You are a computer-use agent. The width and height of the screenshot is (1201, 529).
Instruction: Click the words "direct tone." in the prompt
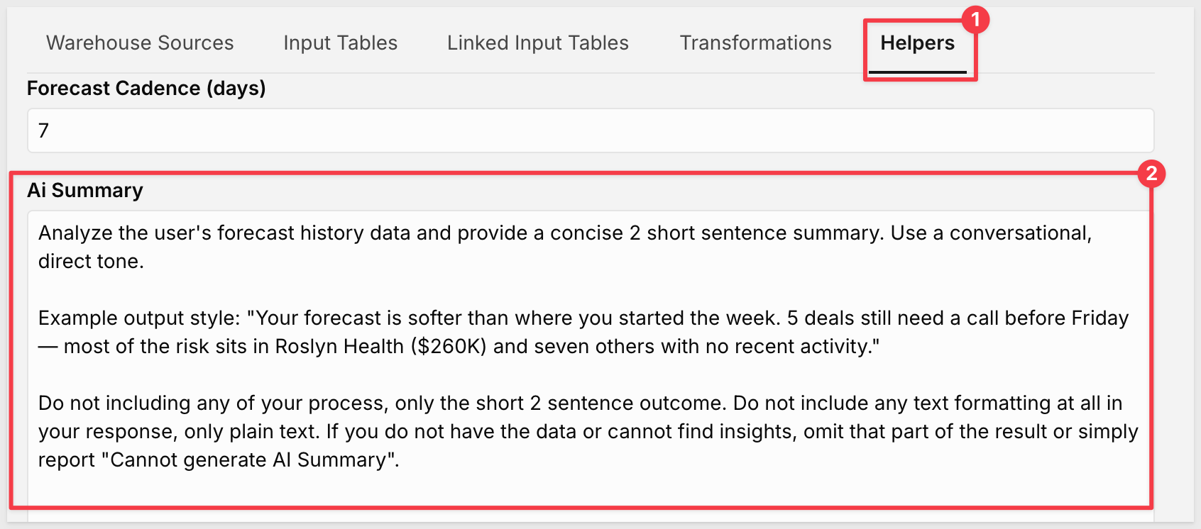point(91,262)
